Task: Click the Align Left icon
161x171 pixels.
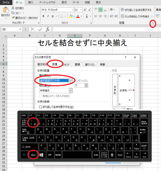Action: [96, 16]
